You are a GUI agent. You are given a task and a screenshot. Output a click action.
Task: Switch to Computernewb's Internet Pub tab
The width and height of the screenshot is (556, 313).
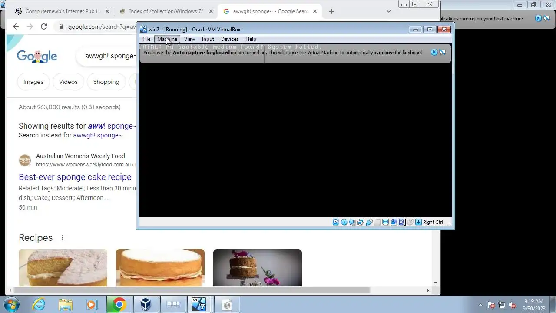click(x=62, y=11)
